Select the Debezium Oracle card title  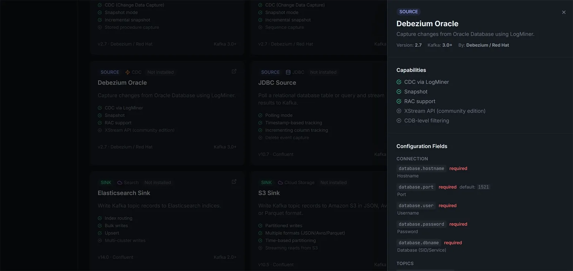[122, 83]
